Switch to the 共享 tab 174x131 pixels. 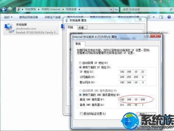[82, 28]
